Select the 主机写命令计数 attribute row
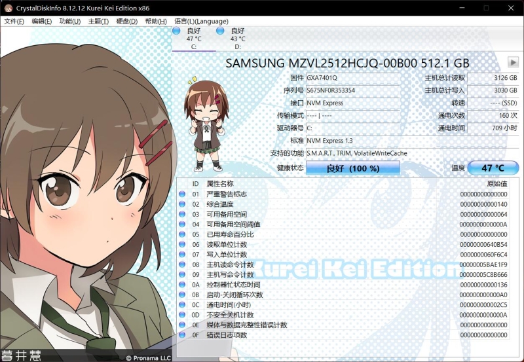The height and width of the screenshot is (362, 524). [343, 274]
